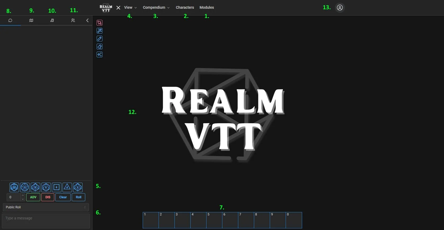
Task: Add a d20 die to roll
Action: [14, 187]
